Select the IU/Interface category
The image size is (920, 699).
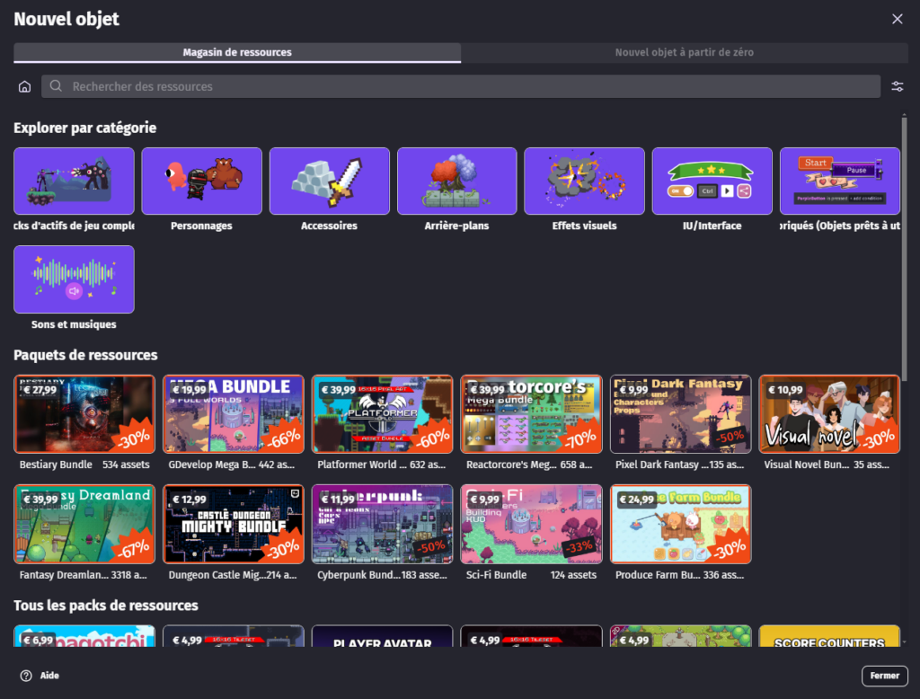coord(712,181)
